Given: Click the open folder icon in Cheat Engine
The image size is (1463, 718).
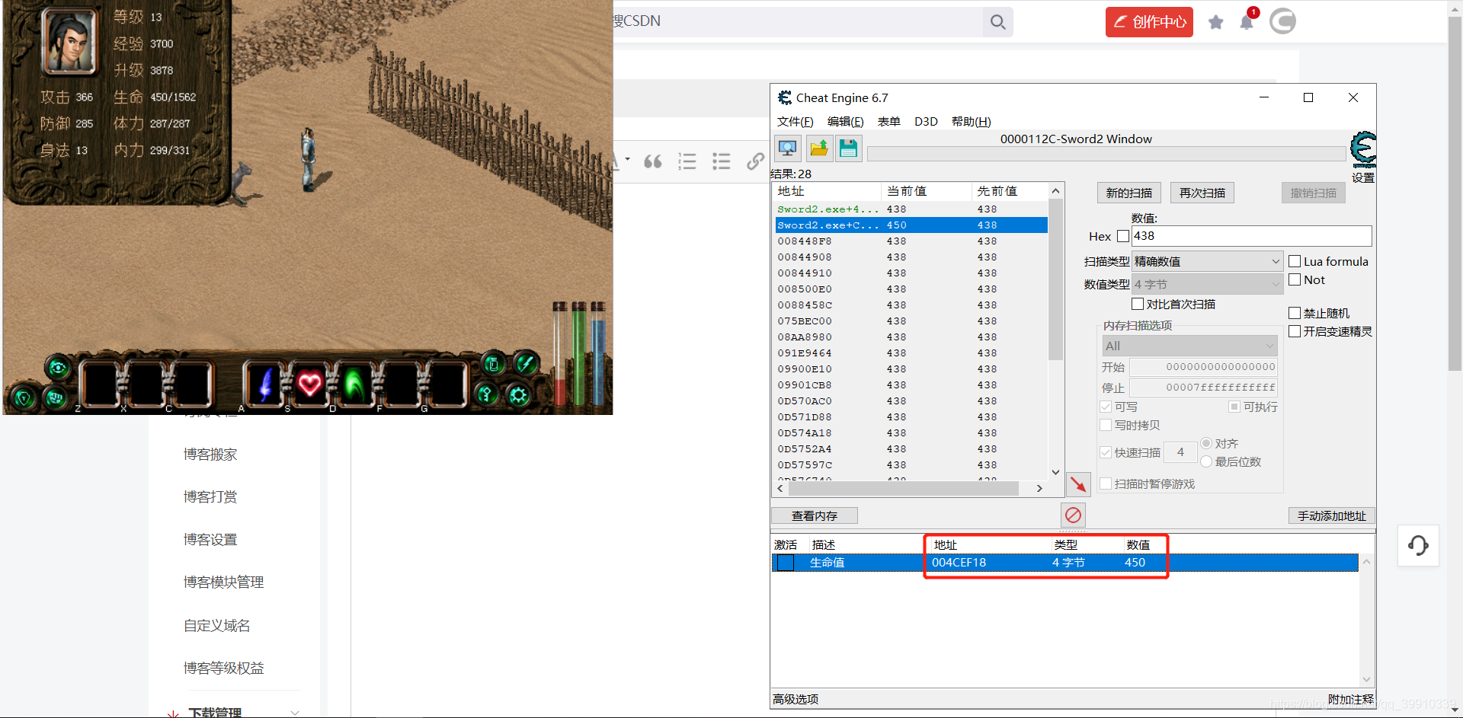Looking at the screenshot, I should point(819,148).
